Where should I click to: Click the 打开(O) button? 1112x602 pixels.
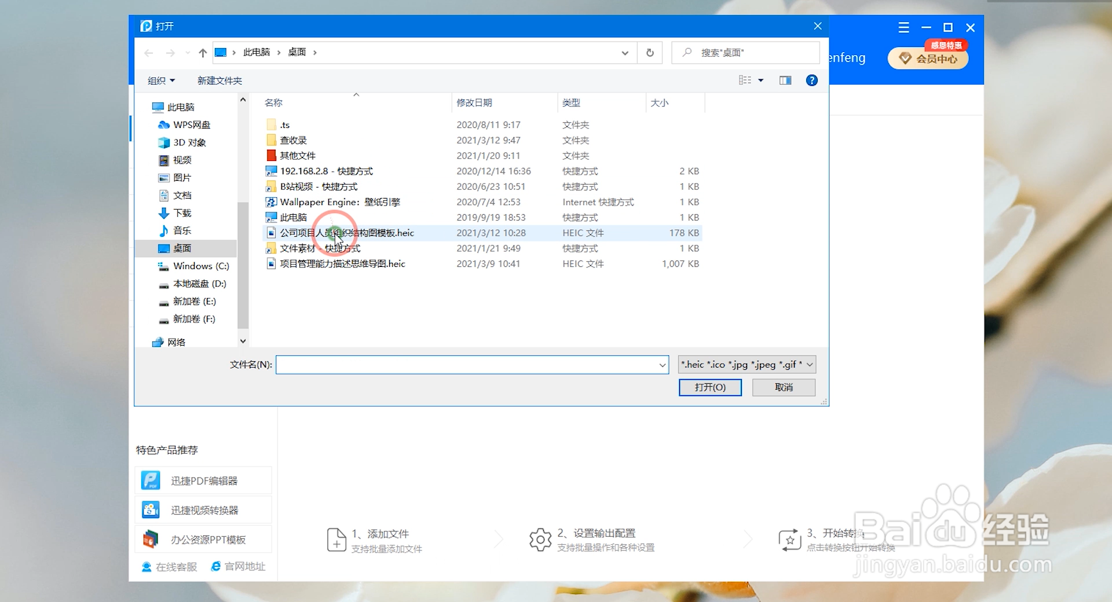[x=710, y=387]
